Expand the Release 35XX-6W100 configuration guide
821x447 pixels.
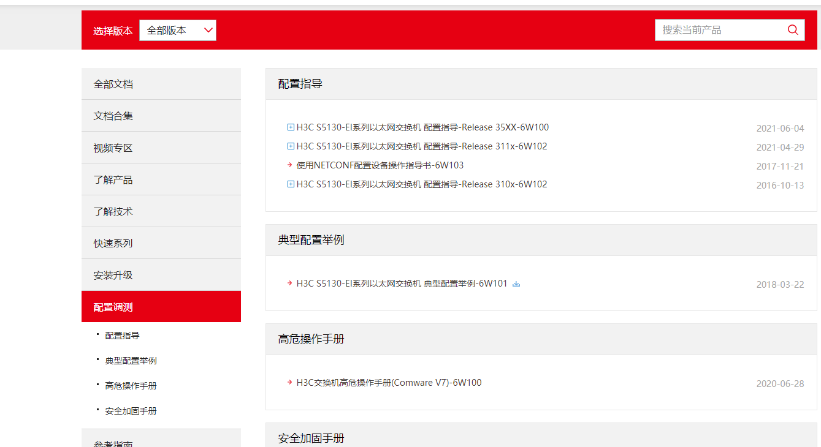pyautogui.click(x=291, y=127)
